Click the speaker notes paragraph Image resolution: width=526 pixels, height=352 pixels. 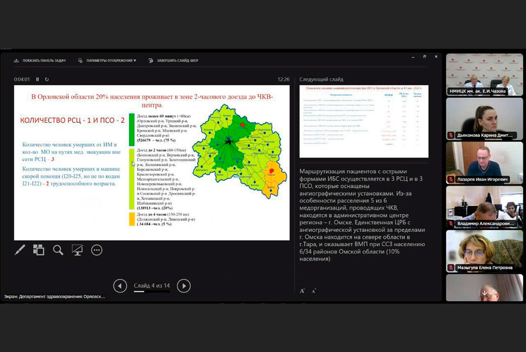coord(362,215)
